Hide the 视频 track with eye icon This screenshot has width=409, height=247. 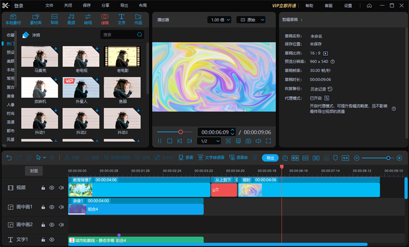[x=52, y=188]
